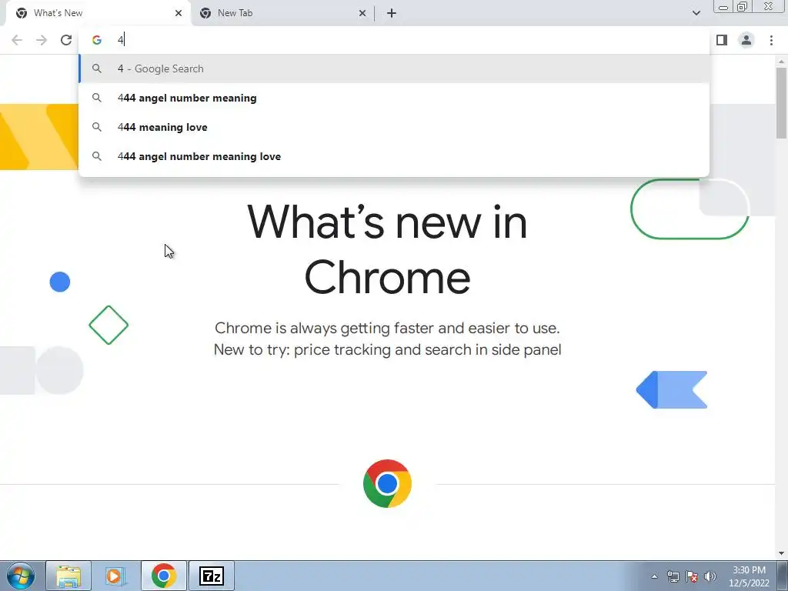This screenshot has width=788, height=591.
Task: Click the Google G icon in address bar
Action: click(x=96, y=40)
